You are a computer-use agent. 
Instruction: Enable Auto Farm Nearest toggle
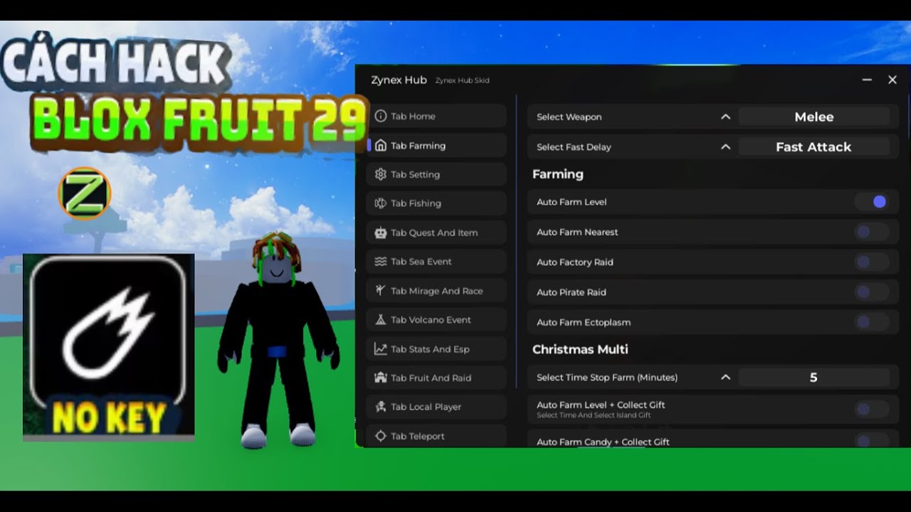tap(872, 232)
